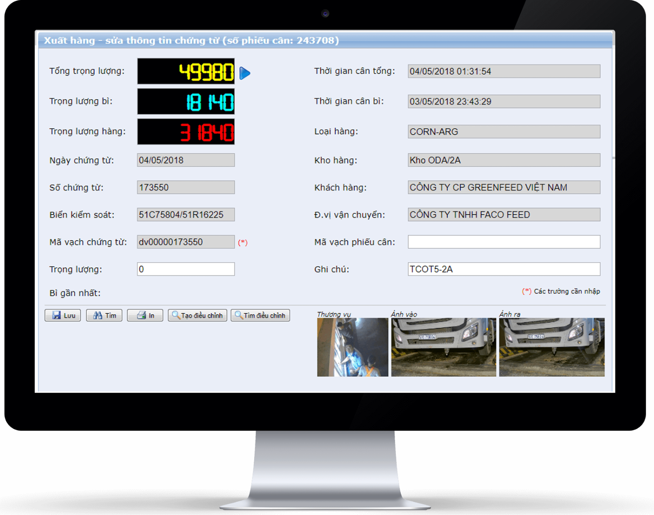Click the In print button
654x515 pixels.
[x=145, y=315]
